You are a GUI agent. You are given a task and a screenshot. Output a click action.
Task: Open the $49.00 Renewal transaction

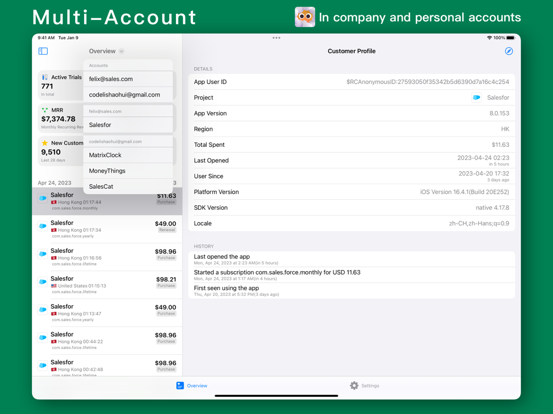pyautogui.click(x=107, y=229)
